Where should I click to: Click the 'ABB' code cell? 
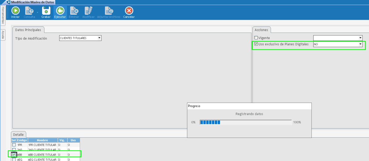pyautogui.click(x=22, y=155)
